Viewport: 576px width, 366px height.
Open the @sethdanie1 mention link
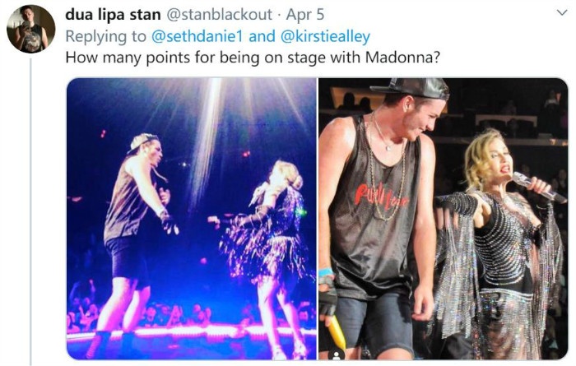point(197,36)
